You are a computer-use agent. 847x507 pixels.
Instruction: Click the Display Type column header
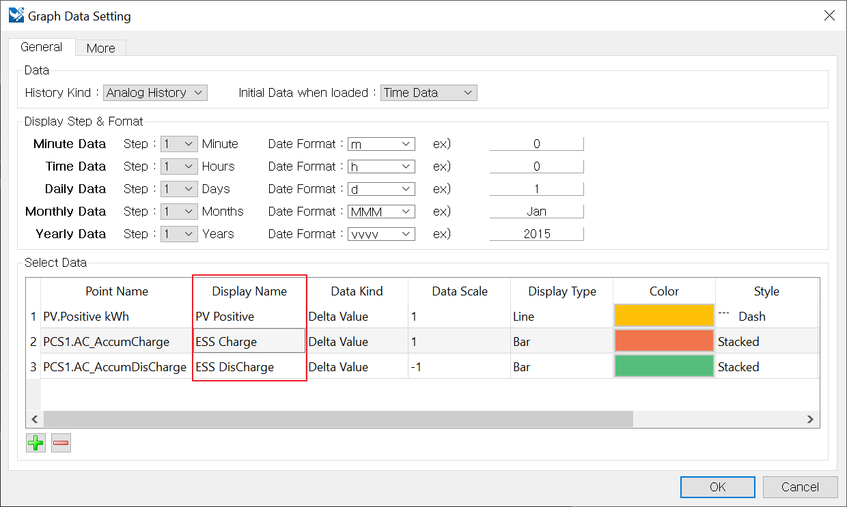[x=561, y=291]
